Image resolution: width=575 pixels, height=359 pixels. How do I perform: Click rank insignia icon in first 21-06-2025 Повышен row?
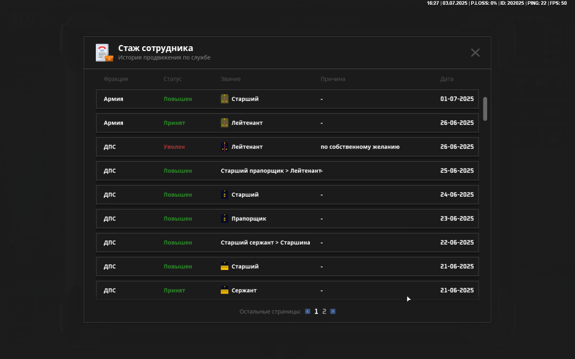tap(225, 266)
